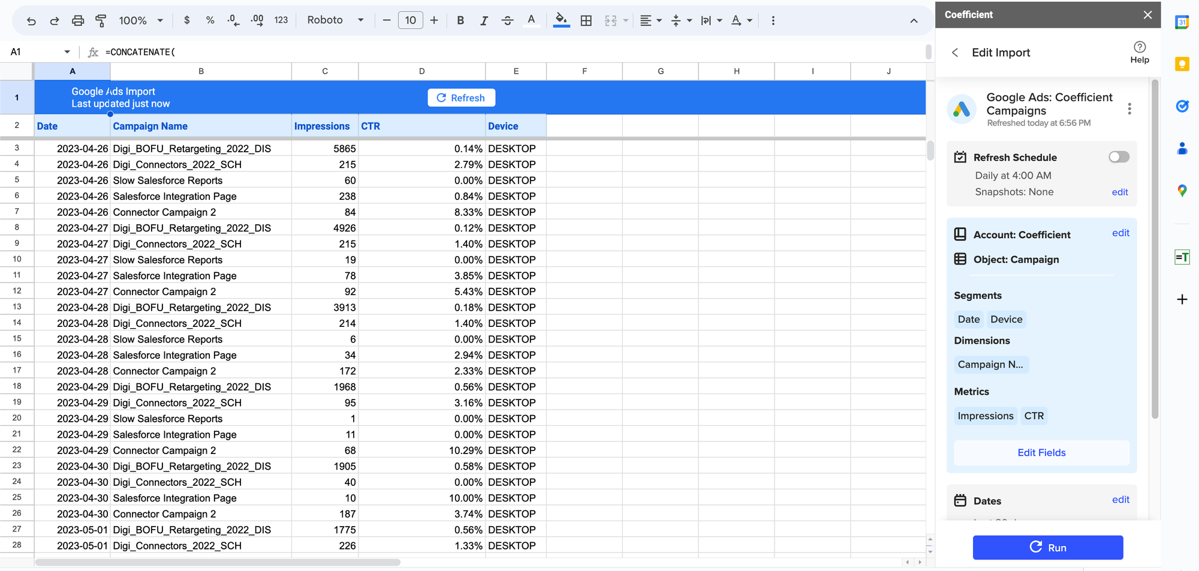
Task: Open Google Keep in side panel
Action: pyautogui.click(x=1182, y=64)
